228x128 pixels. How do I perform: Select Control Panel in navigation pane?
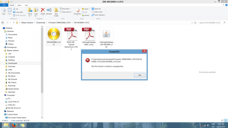(x=11, y=114)
